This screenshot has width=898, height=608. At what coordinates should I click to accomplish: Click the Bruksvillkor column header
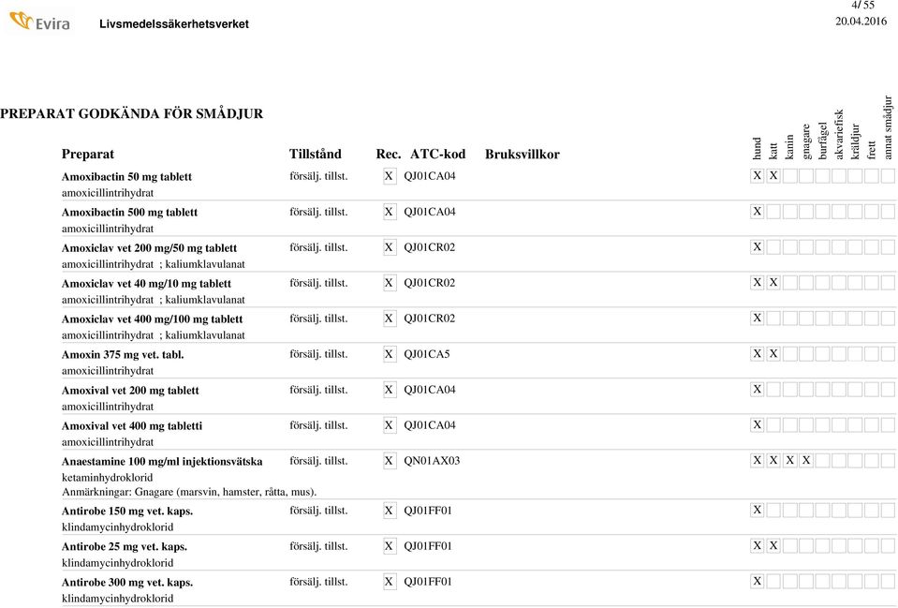[523, 154]
